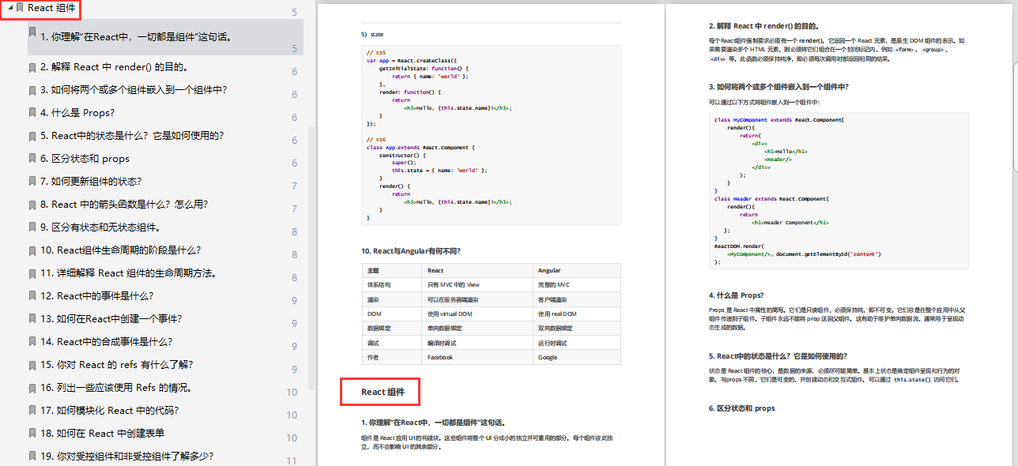The image size is (1018, 466).
Task: Click bookmark icon for item 1 "一切都是组件"
Action: pos(32,33)
